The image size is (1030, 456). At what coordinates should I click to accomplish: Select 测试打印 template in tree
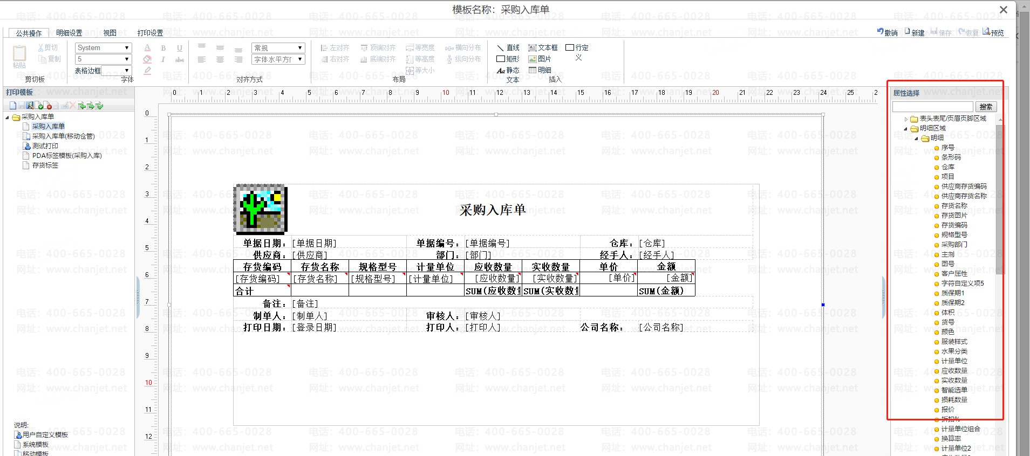[45, 146]
